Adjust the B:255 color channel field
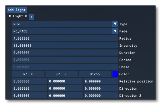Screen dimensions: 161x105 tap(95, 74)
